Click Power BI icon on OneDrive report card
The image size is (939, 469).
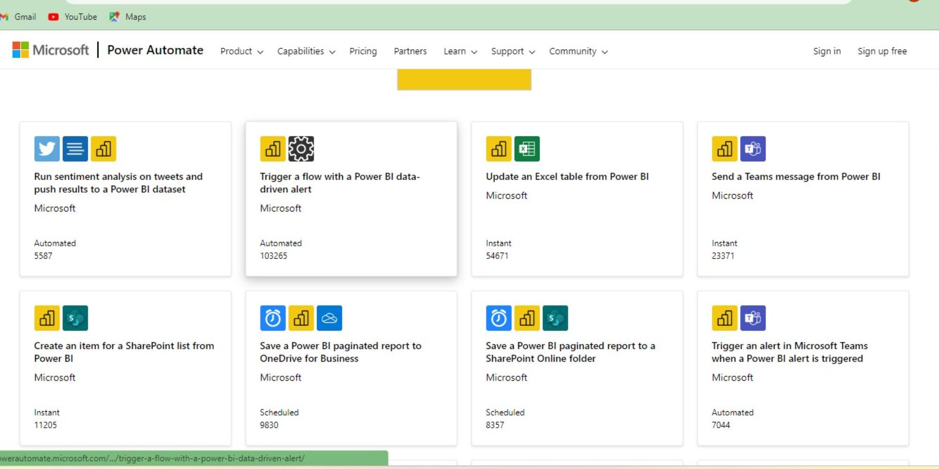click(x=301, y=318)
